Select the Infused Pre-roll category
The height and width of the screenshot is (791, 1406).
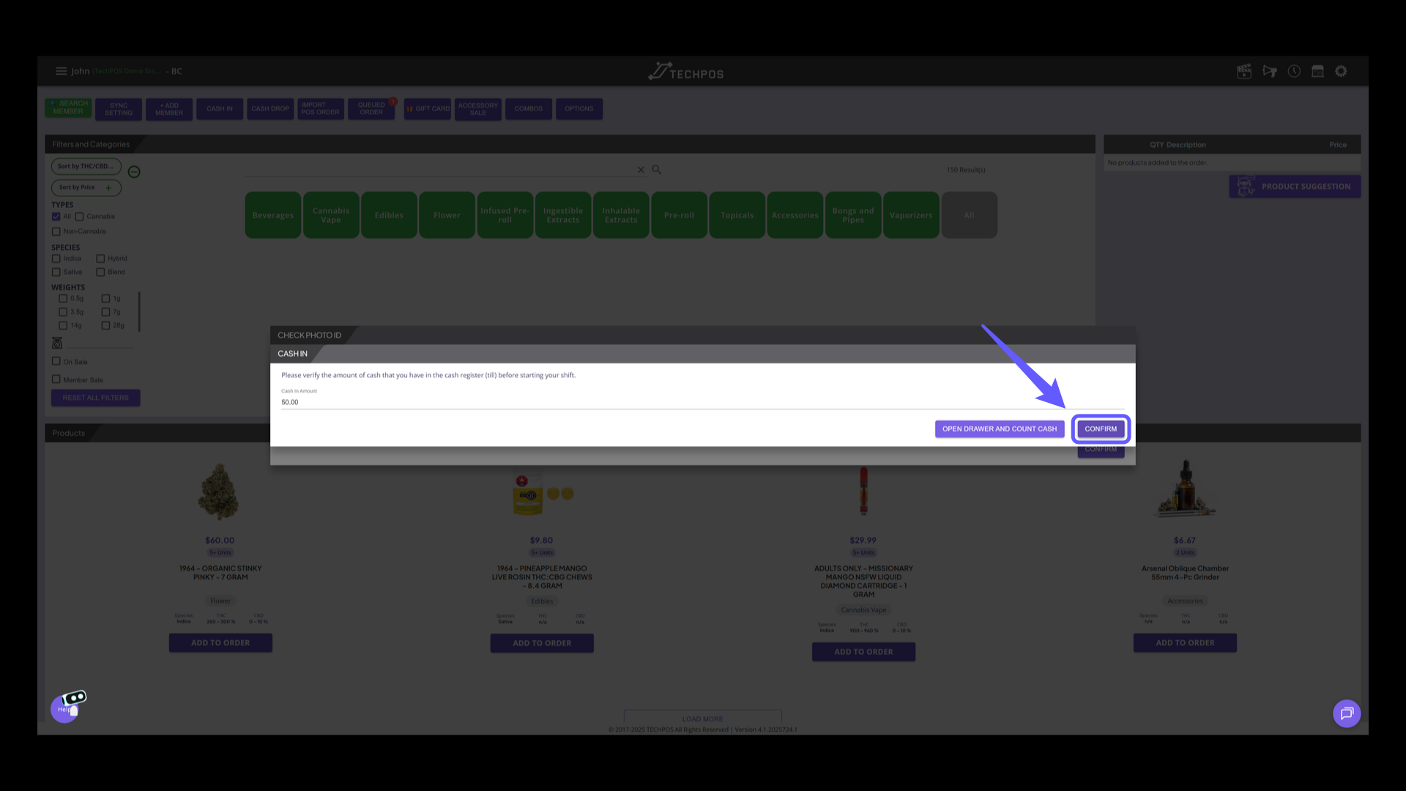pos(505,215)
